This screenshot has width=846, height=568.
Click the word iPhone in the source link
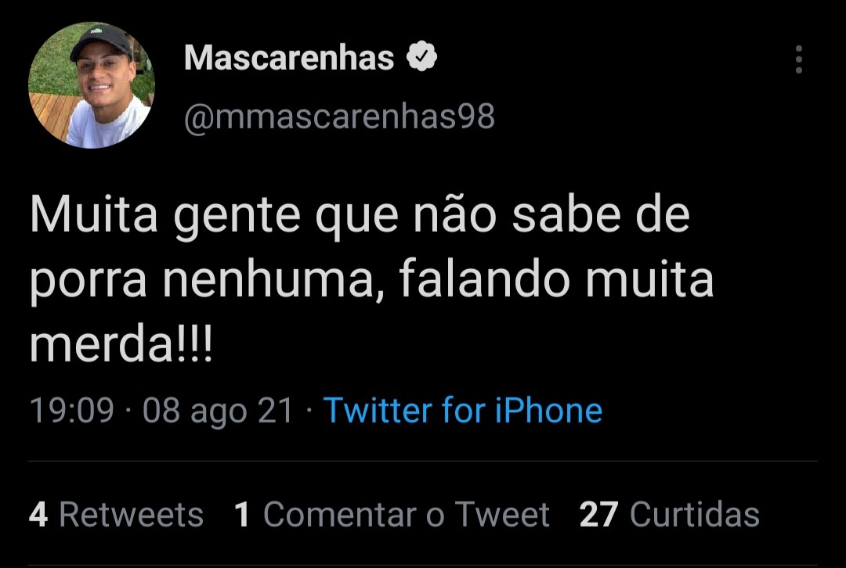coord(548,411)
